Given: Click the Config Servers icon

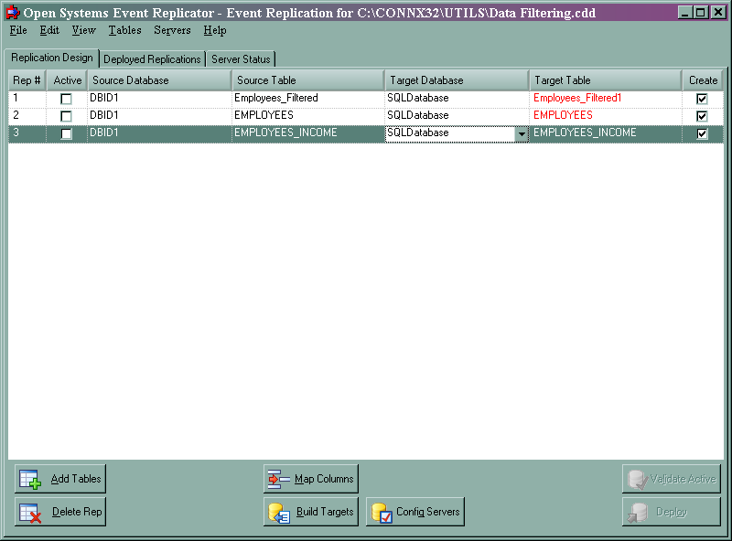Looking at the screenshot, I should pos(382,512).
